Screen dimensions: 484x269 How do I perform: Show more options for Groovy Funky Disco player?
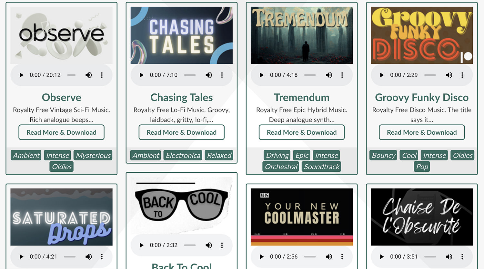462,75
